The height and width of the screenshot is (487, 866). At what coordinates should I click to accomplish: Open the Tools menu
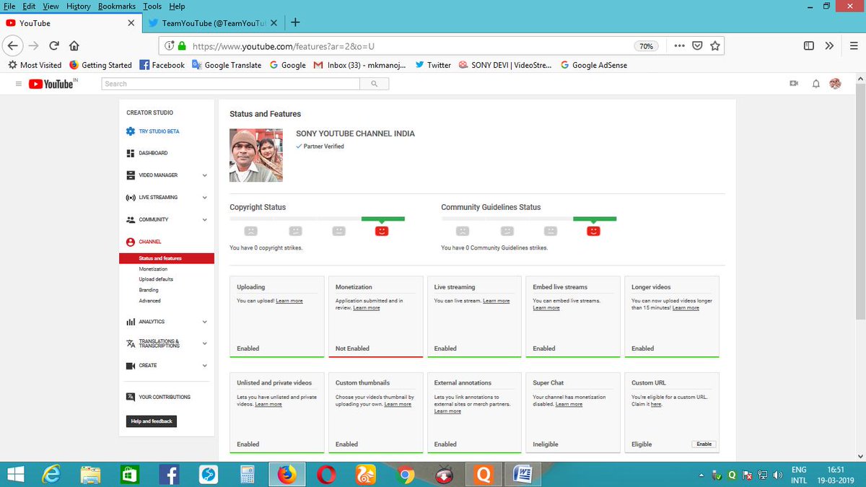[152, 6]
